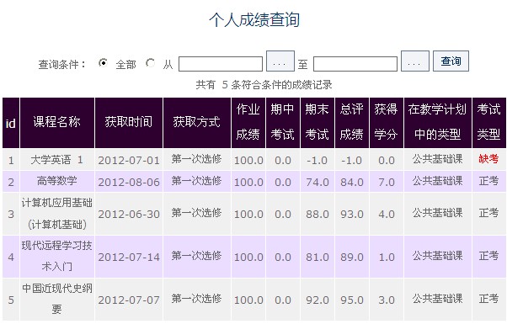Click the overall score 89.0
507x324 pixels.
click(x=352, y=258)
